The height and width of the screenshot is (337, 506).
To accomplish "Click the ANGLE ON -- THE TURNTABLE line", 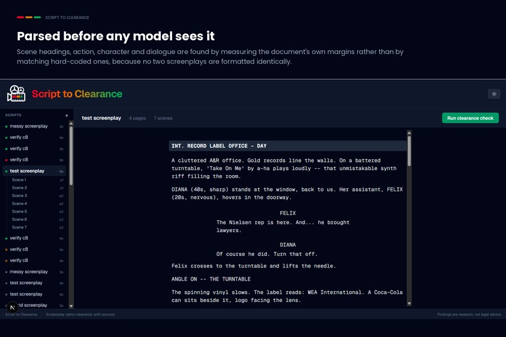I will pyautogui.click(x=211, y=279).
